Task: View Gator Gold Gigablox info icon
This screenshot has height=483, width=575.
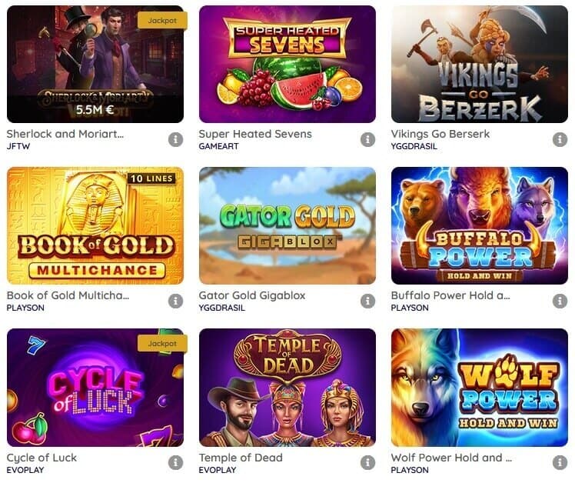Action: tap(367, 301)
